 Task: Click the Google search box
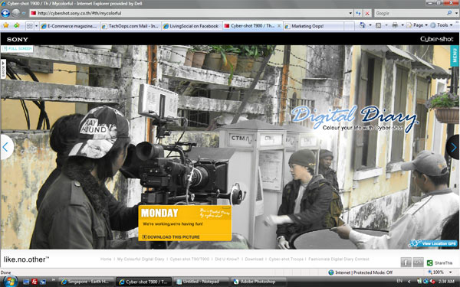(410, 13)
